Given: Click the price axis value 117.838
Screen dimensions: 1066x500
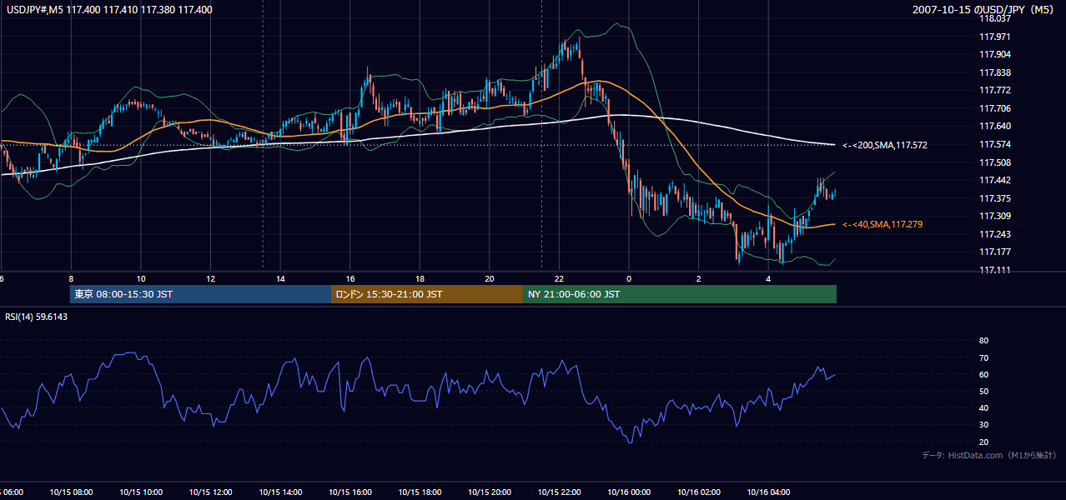Looking at the screenshot, I should click(x=996, y=72).
